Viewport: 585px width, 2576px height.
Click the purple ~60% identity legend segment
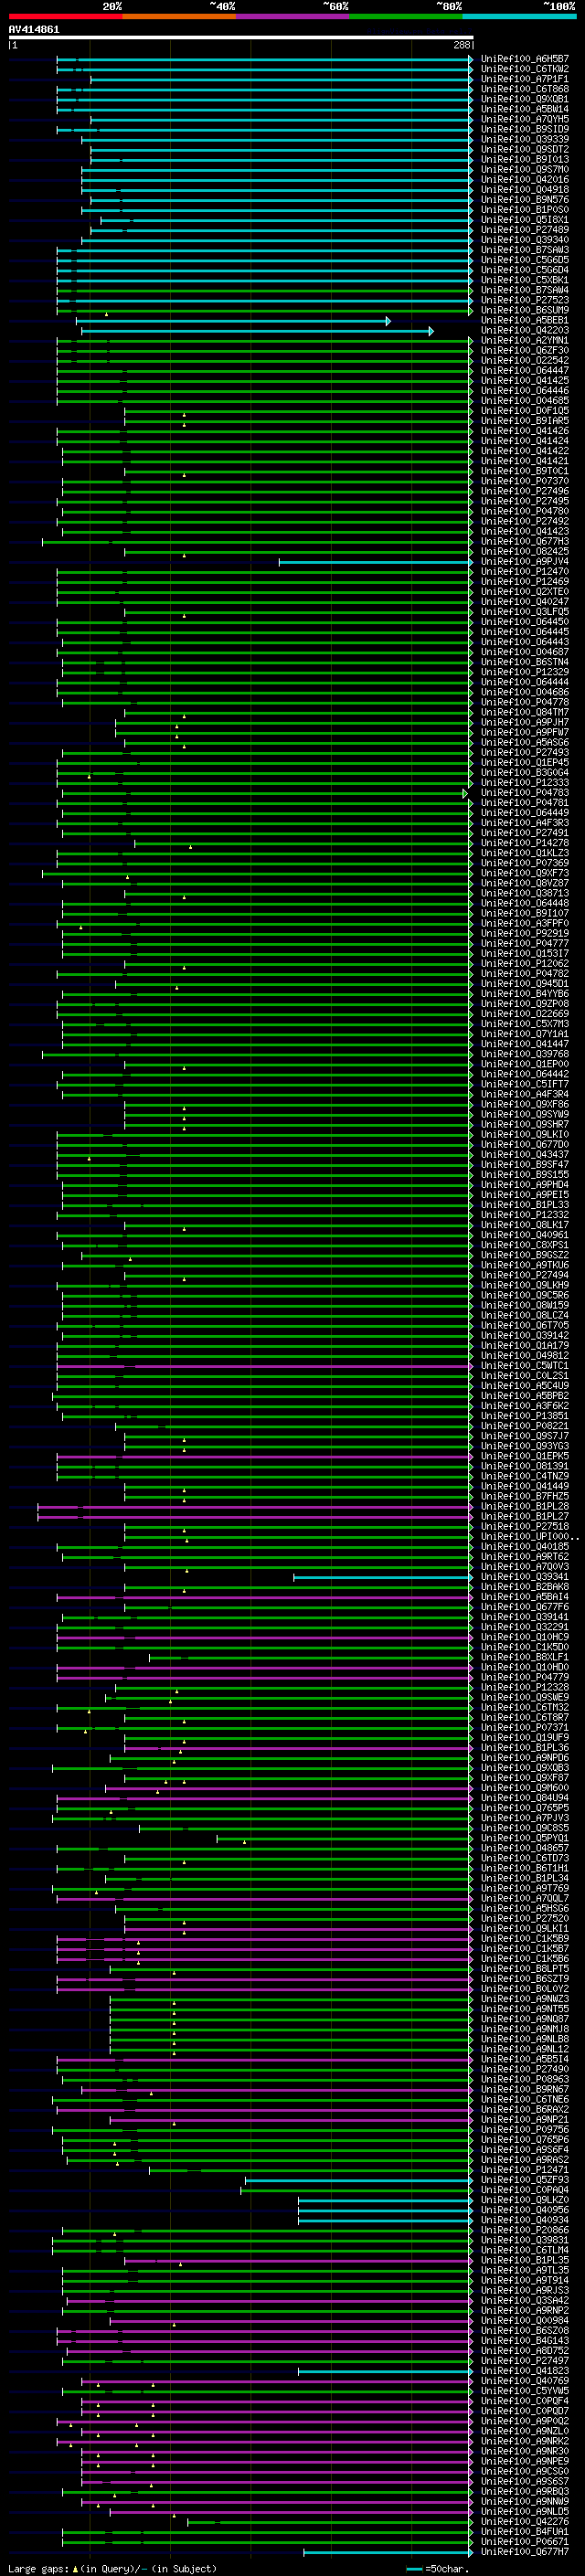pyautogui.click(x=292, y=16)
